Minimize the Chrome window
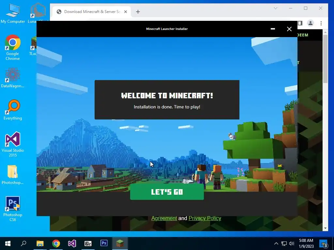This screenshot has width=334, height=250. [x=291, y=8]
